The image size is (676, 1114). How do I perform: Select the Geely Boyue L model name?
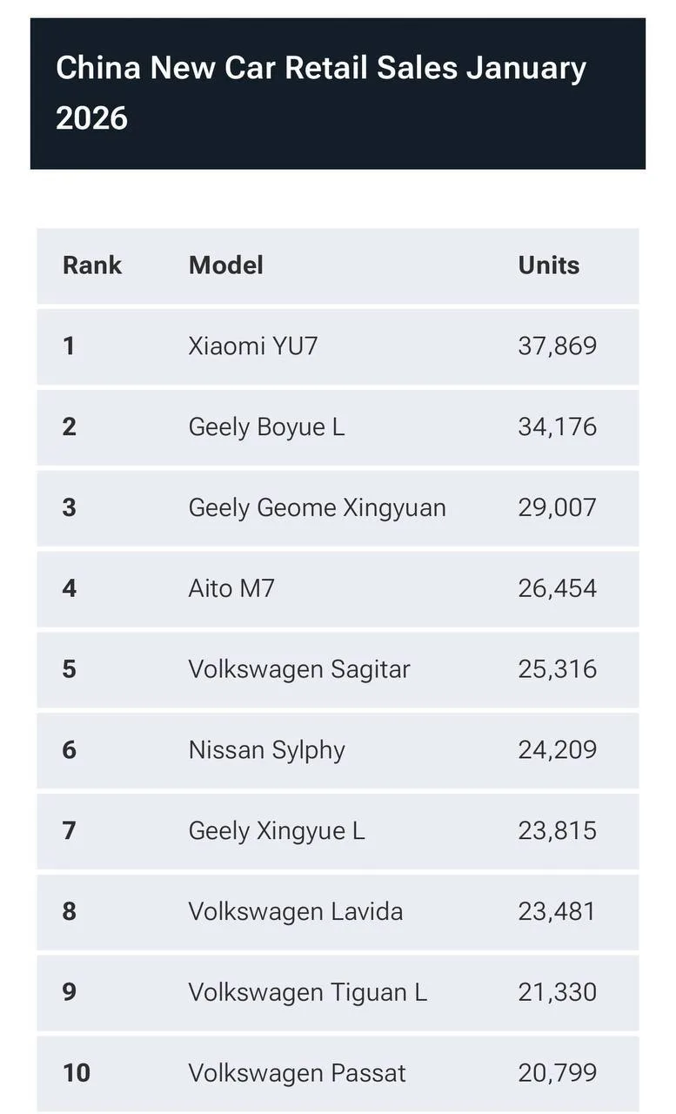pos(266,427)
